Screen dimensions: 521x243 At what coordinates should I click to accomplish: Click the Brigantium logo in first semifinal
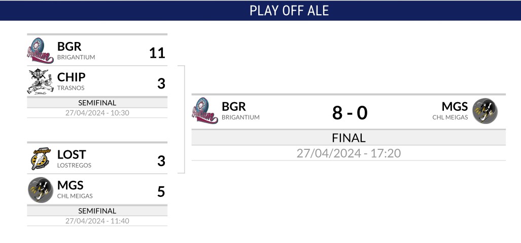40,51
